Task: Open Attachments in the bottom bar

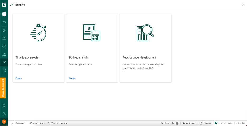Action: (37, 123)
